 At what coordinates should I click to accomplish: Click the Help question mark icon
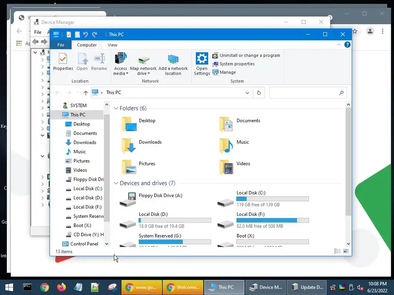pyautogui.click(x=347, y=45)
